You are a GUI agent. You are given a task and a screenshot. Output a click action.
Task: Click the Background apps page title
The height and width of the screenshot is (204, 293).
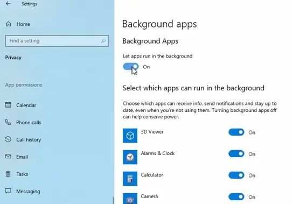pyautogui.click(x=159, y=24)
